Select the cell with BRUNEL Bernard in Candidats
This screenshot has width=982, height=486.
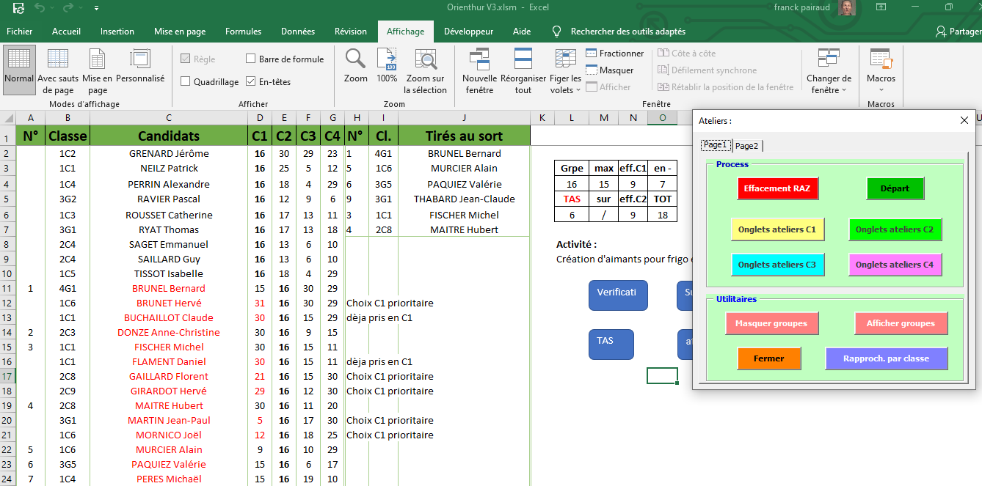[169, 288]
